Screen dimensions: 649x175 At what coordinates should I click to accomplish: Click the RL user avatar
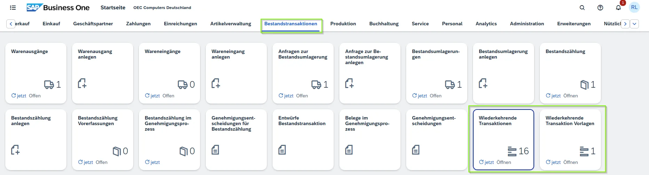pos(634,7)
